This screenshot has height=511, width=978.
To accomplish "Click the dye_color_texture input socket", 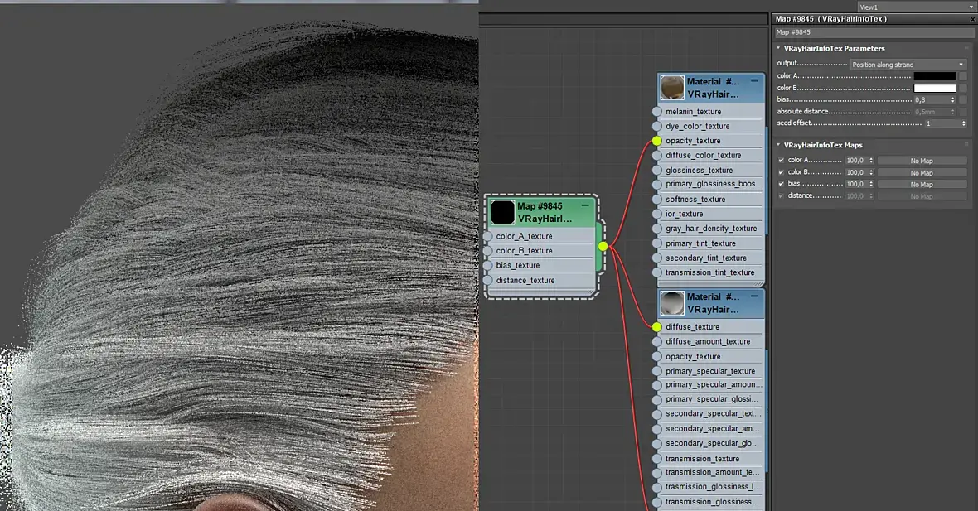I will click(656, 126).
